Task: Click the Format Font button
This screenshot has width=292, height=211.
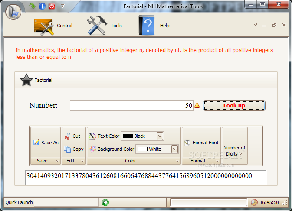Action: [201, 143]
